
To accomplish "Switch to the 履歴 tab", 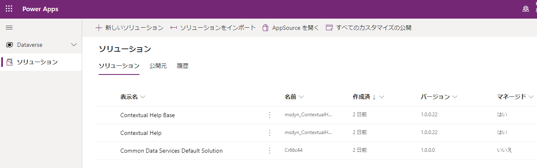I will [183, 66].
